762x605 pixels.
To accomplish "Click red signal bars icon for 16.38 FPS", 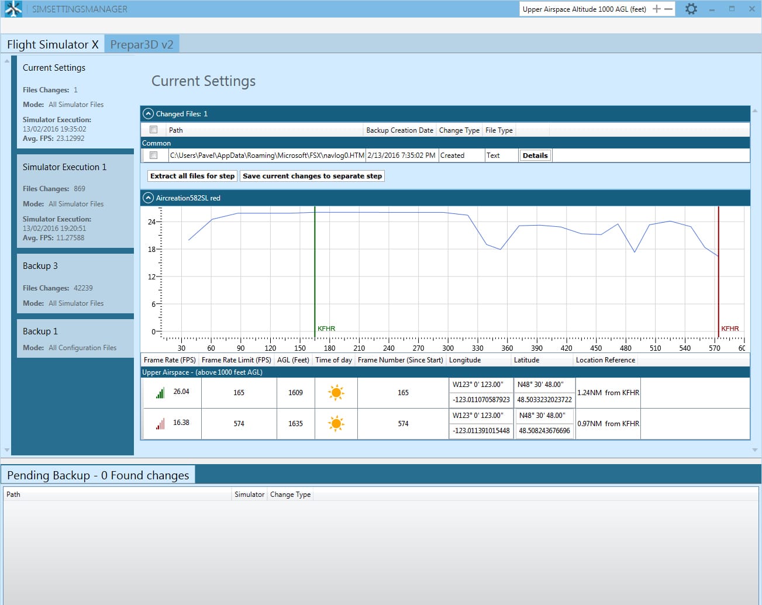I will pyautogui.click(x=160, y=424).
